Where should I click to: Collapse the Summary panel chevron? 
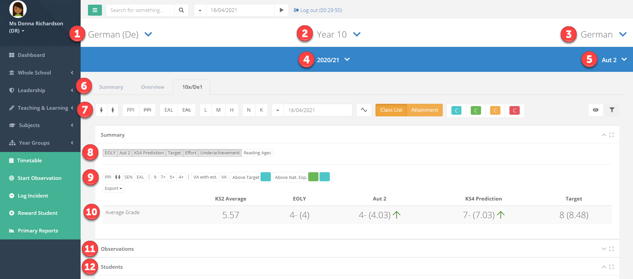point(604,135)
